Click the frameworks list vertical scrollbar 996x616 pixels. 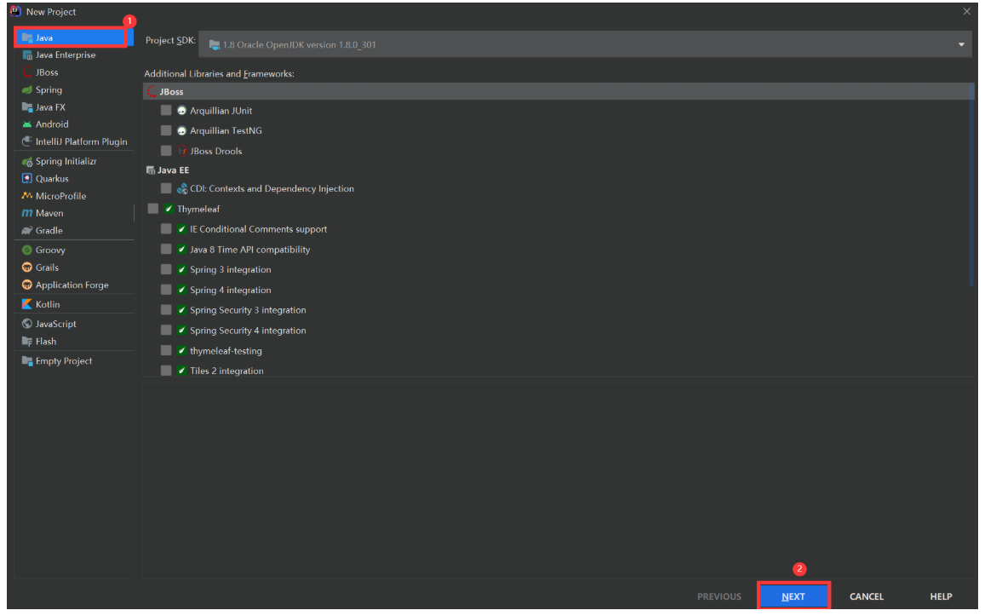click(x=972, y=186)
